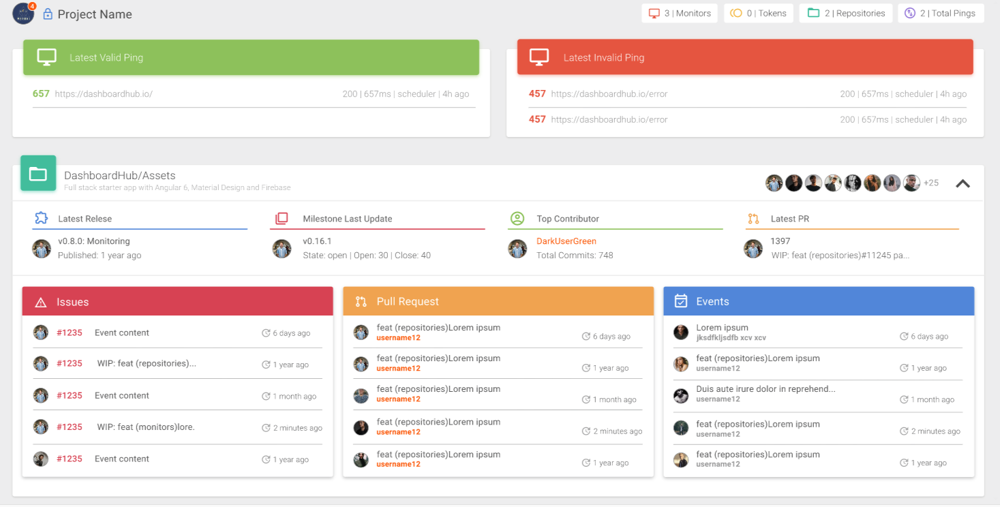Click the calendar icon on the Events panel
1000x507 pixels.
(x=682, y=301)
